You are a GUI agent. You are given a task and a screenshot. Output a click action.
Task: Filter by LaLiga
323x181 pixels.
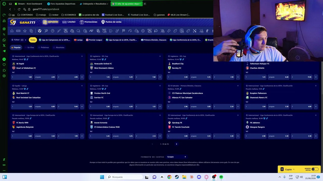[78, 40]
